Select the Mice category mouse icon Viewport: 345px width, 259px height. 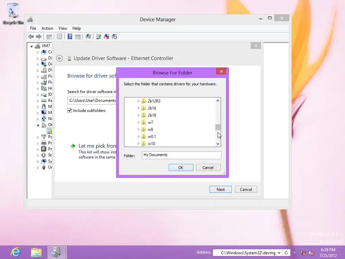(x=44, y=107)
